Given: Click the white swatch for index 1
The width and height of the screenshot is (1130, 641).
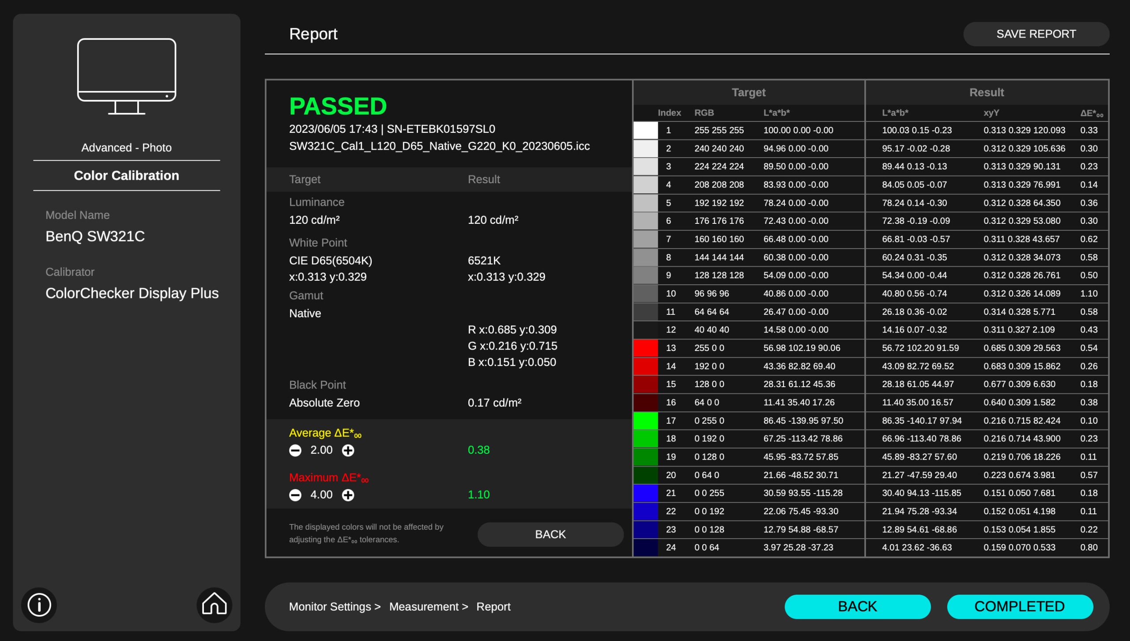Looking at the screenshot, I should click(x=645, y=130).
